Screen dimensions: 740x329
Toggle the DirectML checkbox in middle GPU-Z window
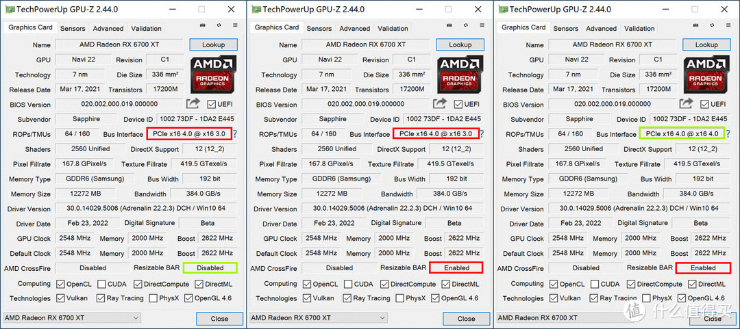[445, 285]
